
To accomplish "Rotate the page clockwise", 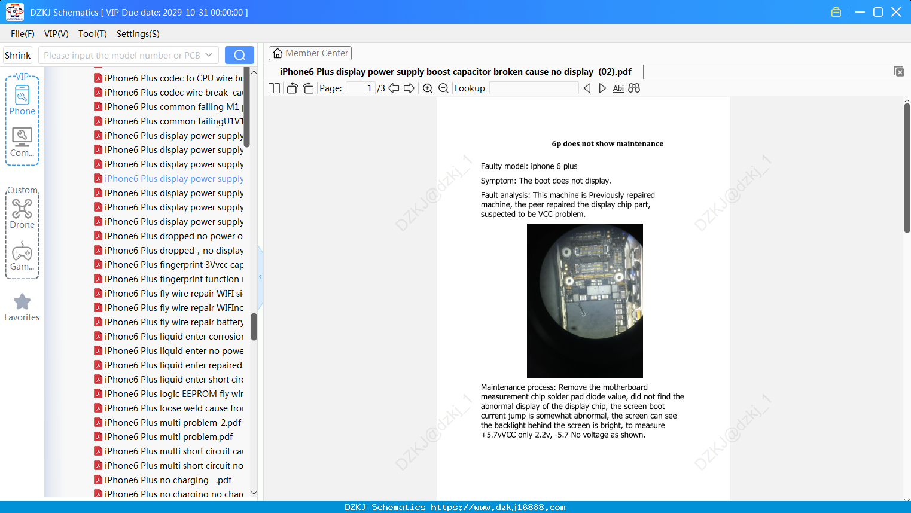I will click(x=308, y=88).
